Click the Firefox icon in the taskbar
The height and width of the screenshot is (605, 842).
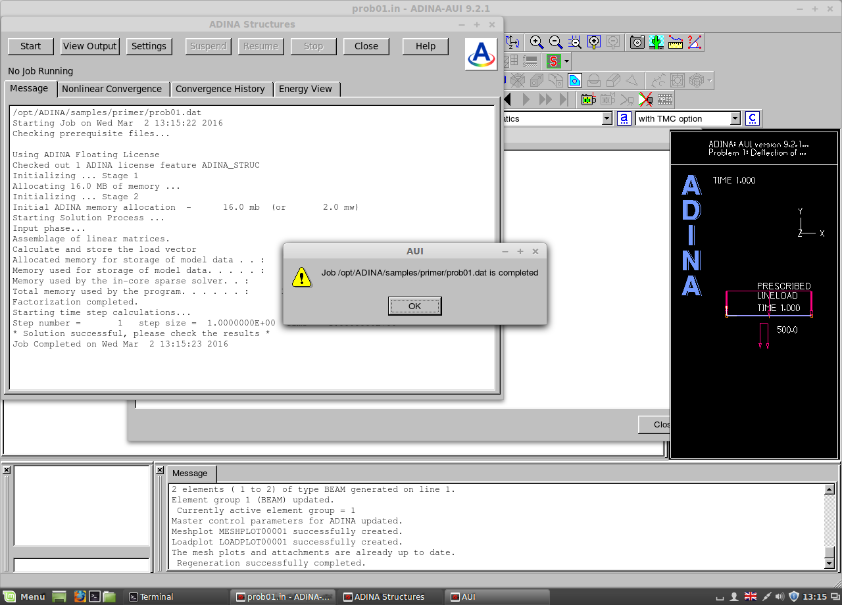80,596
